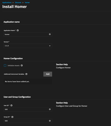Open the homer breadcrumb link
This screenshot has height=126, width=111.
[27, 3]
